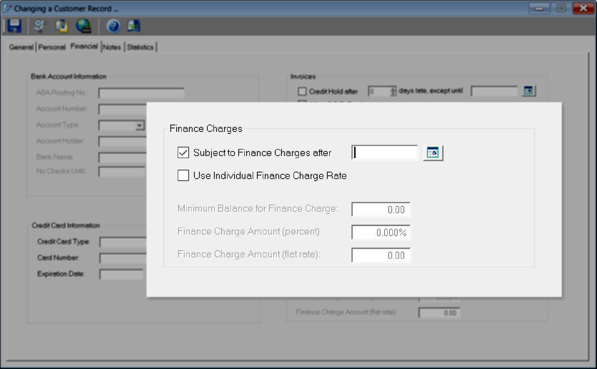Select the Financial tab
The width and height of the screenshot is (597, 369).
click(x=84, y=46)
